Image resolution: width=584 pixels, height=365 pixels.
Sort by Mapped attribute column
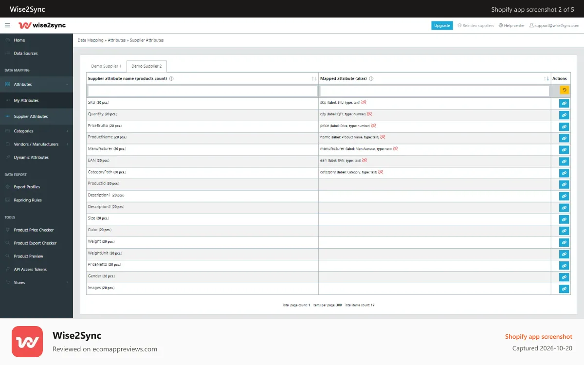coord(546,78)
